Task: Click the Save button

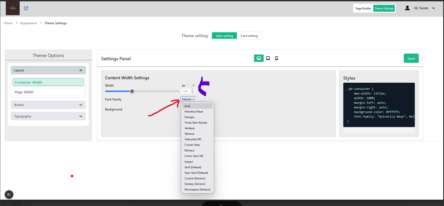Action: (411, 58)
